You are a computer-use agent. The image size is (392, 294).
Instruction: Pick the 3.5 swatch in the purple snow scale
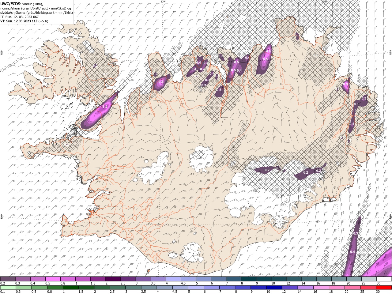coord(158,279)
